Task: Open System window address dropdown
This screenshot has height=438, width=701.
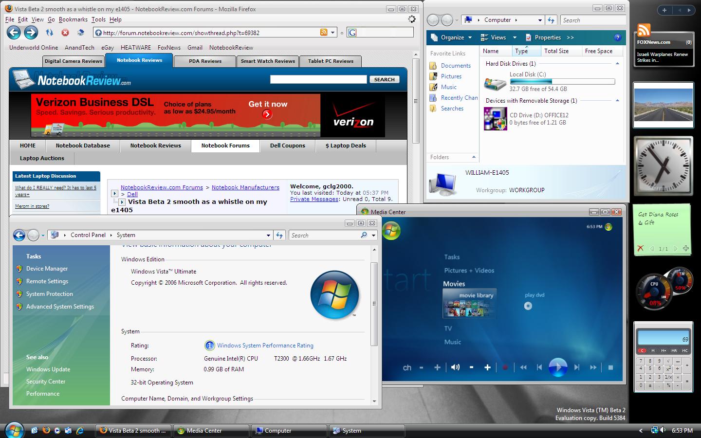Action: 268,235
